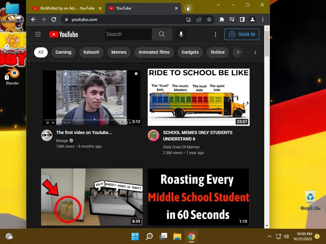The height and width of the screenshot is (244, 326).
Task: Show more filter chips with right chevron
Action: (x=255, y=52)
